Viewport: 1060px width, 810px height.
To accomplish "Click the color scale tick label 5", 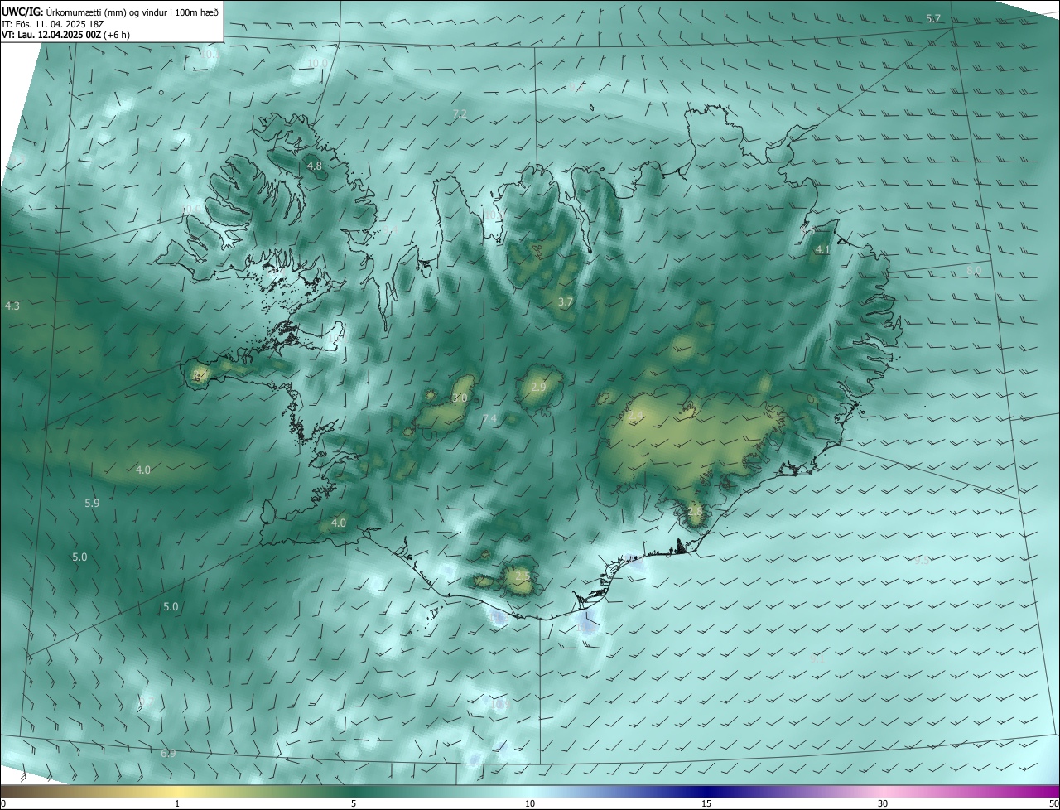I will [x=354, y=803].
